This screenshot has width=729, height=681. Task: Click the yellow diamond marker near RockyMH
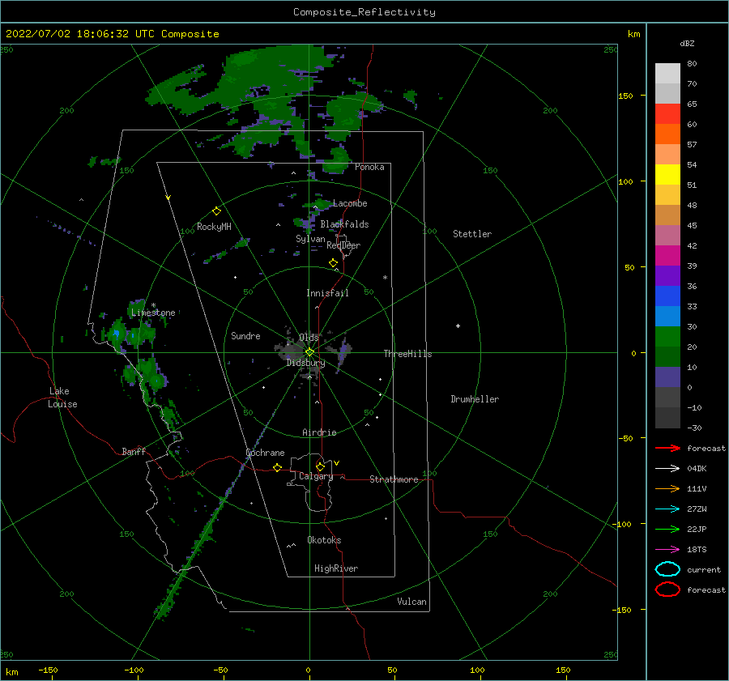click(x=216, y=211)
